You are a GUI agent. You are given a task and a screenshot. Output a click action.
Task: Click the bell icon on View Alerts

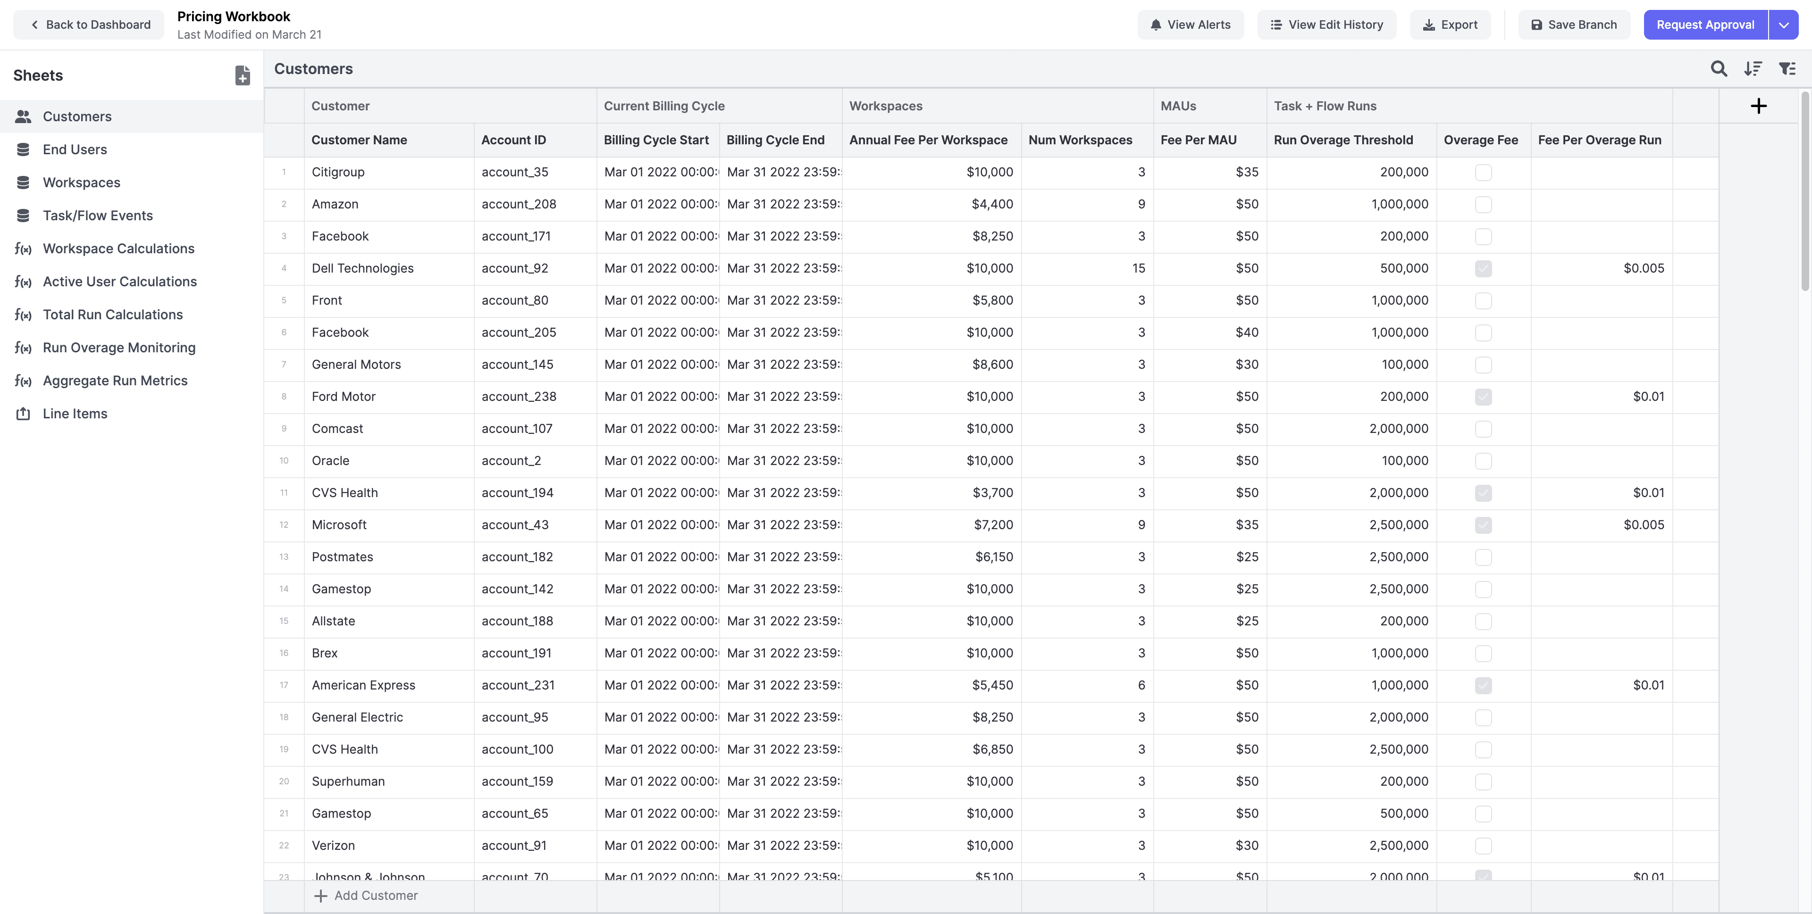point(1156,25)
